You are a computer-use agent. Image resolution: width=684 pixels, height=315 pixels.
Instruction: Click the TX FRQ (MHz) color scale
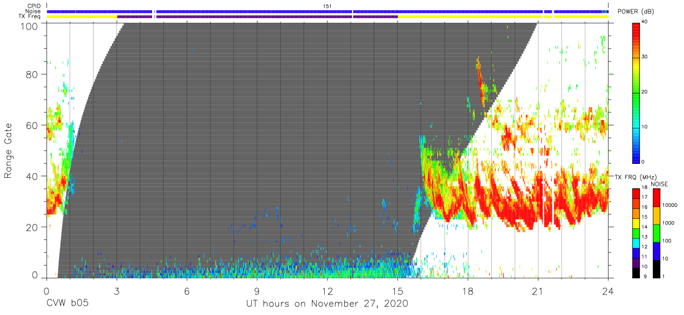point(636,233)
